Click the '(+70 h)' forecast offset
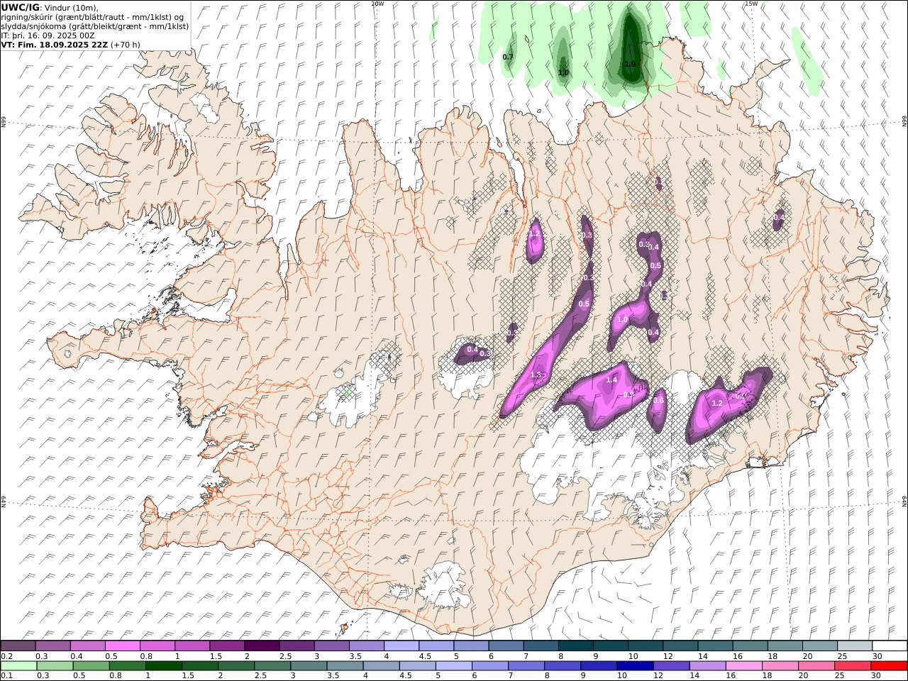 (126, 45)
